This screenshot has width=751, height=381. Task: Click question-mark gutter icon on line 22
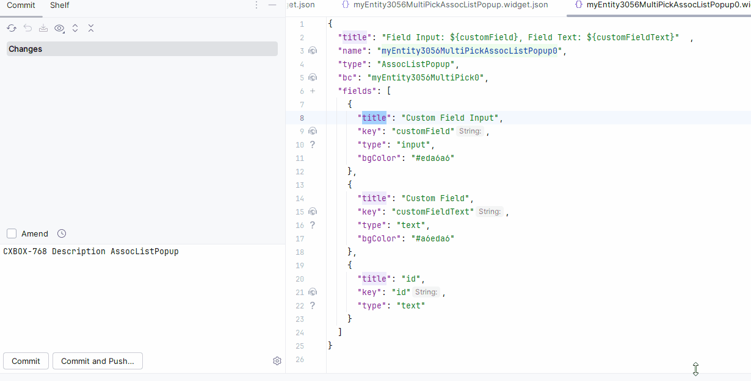pyautogui.click(x=313, y=305)
